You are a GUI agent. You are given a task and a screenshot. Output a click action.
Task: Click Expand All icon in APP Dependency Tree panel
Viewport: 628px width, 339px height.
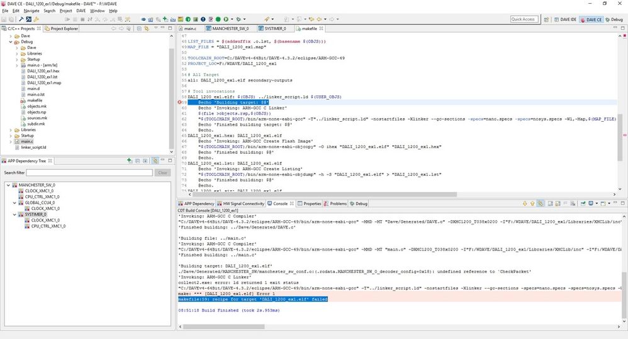pos(145,161)
